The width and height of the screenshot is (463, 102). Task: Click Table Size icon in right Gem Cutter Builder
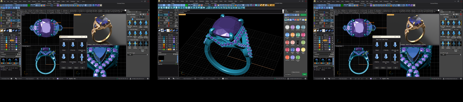pyautogui.click(x=448, y=23)
